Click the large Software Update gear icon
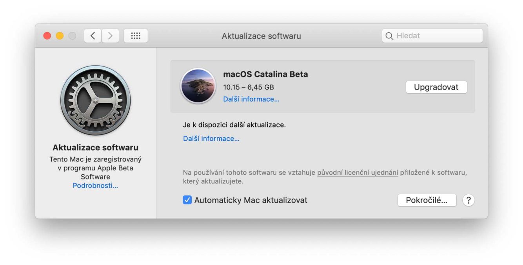The image size is (523, 265). coord(95,100)
